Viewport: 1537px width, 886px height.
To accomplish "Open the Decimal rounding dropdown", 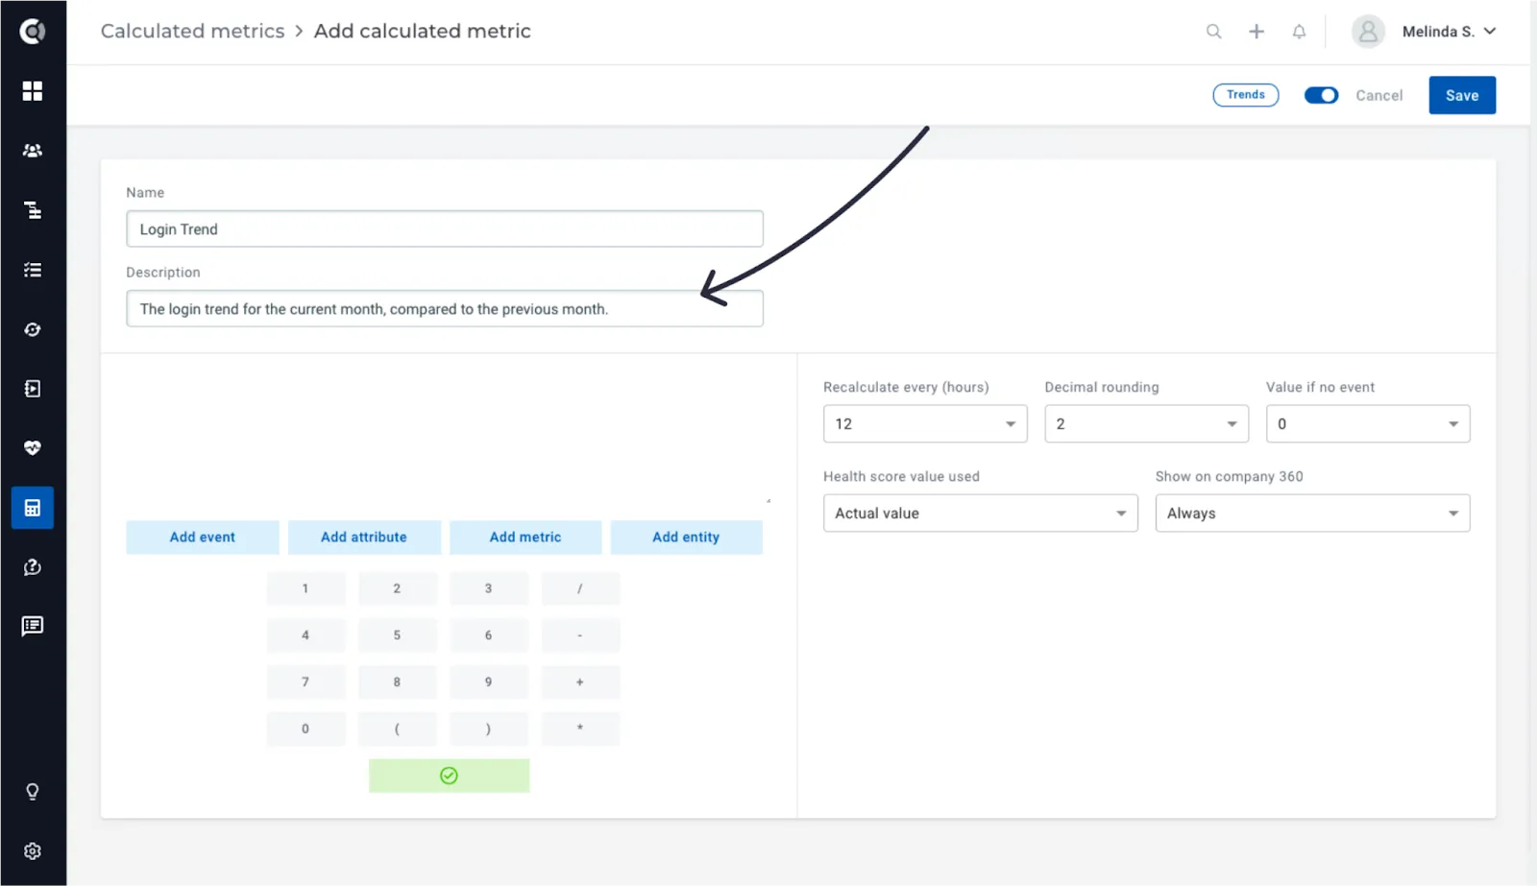I will pyautogui.click(x=1146, y=423).
